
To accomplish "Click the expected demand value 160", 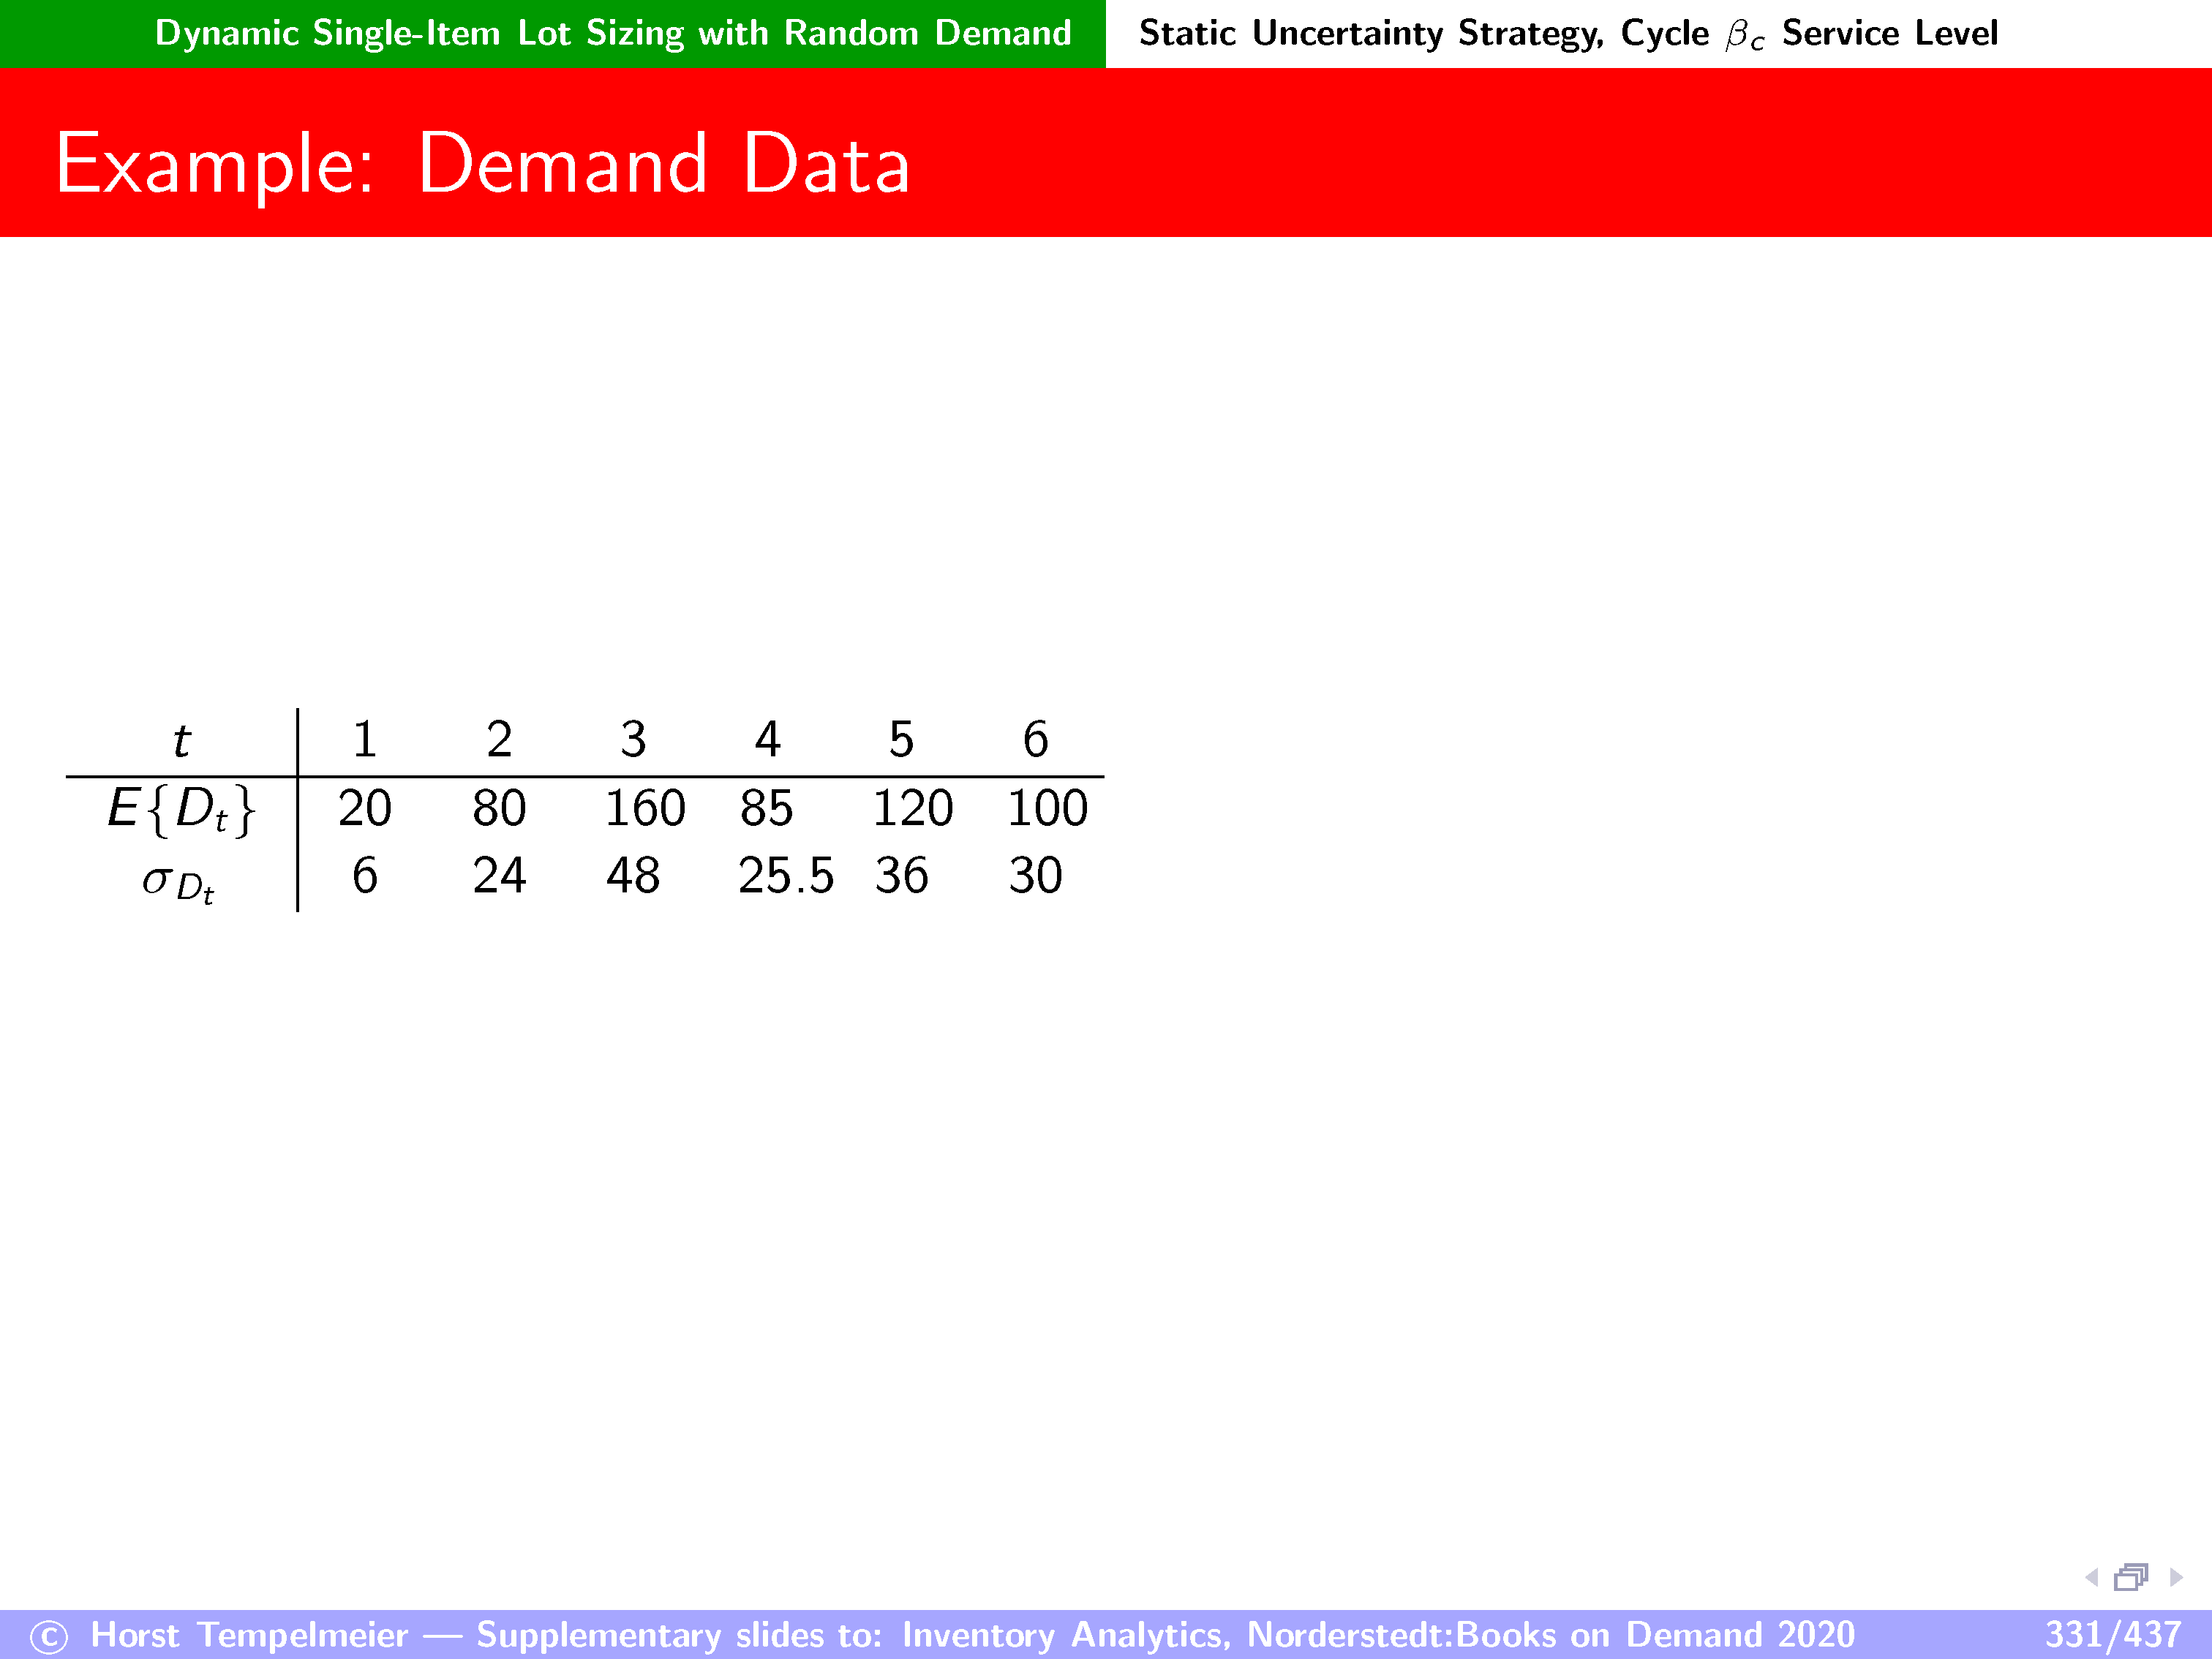I will click(645, 808).
